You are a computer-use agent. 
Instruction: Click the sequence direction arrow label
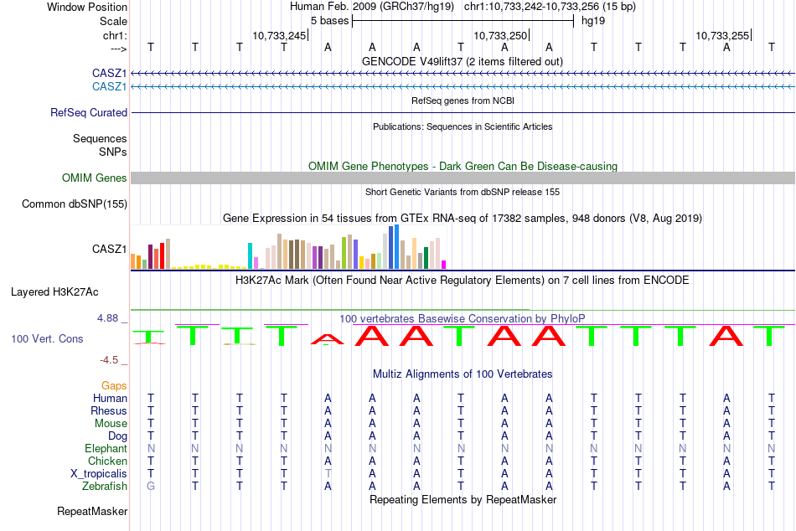118,49
